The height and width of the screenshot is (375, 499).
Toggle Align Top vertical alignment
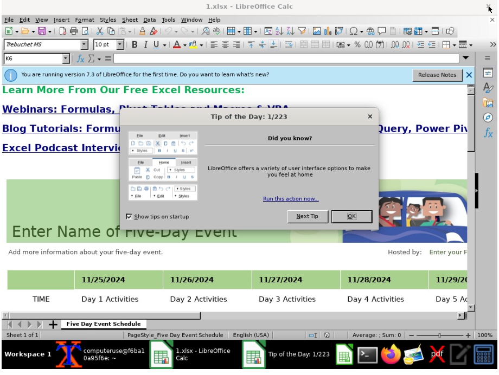tap(251, 44)
